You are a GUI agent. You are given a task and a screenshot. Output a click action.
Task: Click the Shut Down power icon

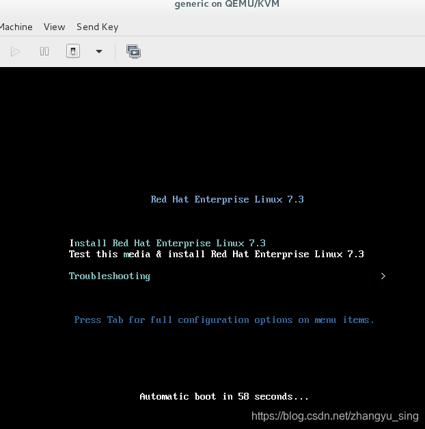pyautogui.click(x=73, y=51)
